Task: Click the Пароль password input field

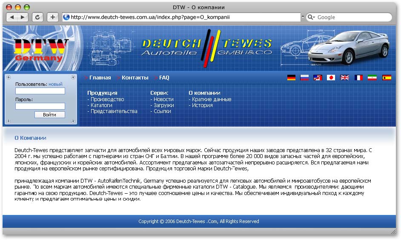Action: 40,106
